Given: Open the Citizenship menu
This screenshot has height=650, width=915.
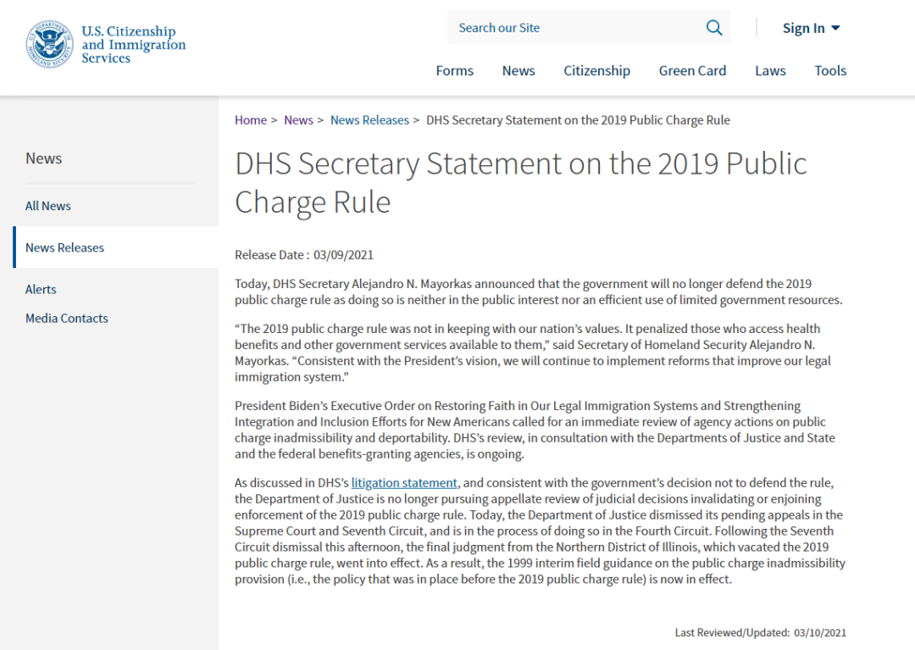Looking at the screenshot, I should [596, 70].
